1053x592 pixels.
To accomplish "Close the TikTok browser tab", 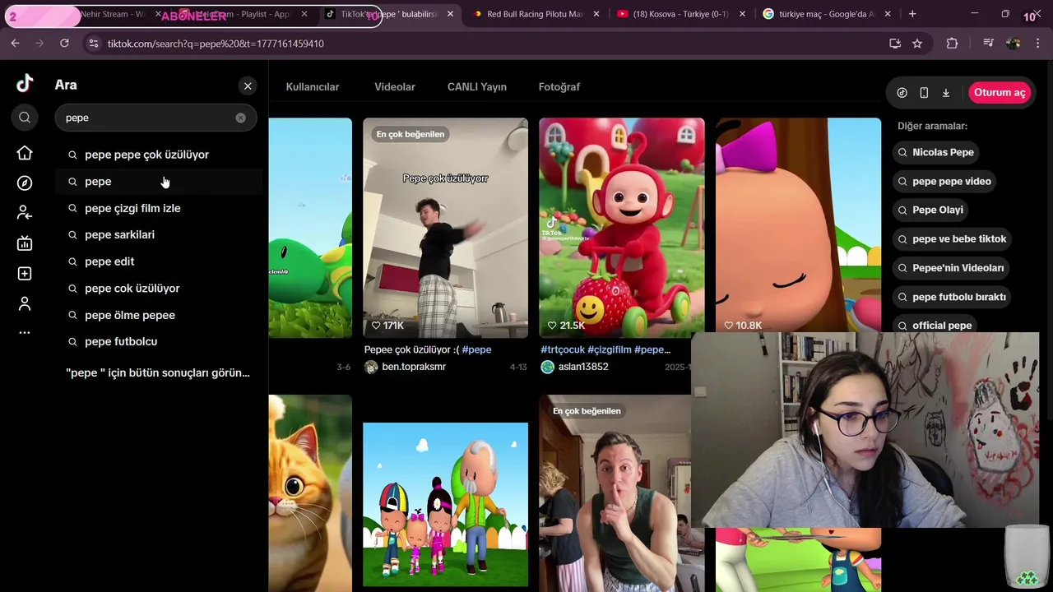I will 450,14.
